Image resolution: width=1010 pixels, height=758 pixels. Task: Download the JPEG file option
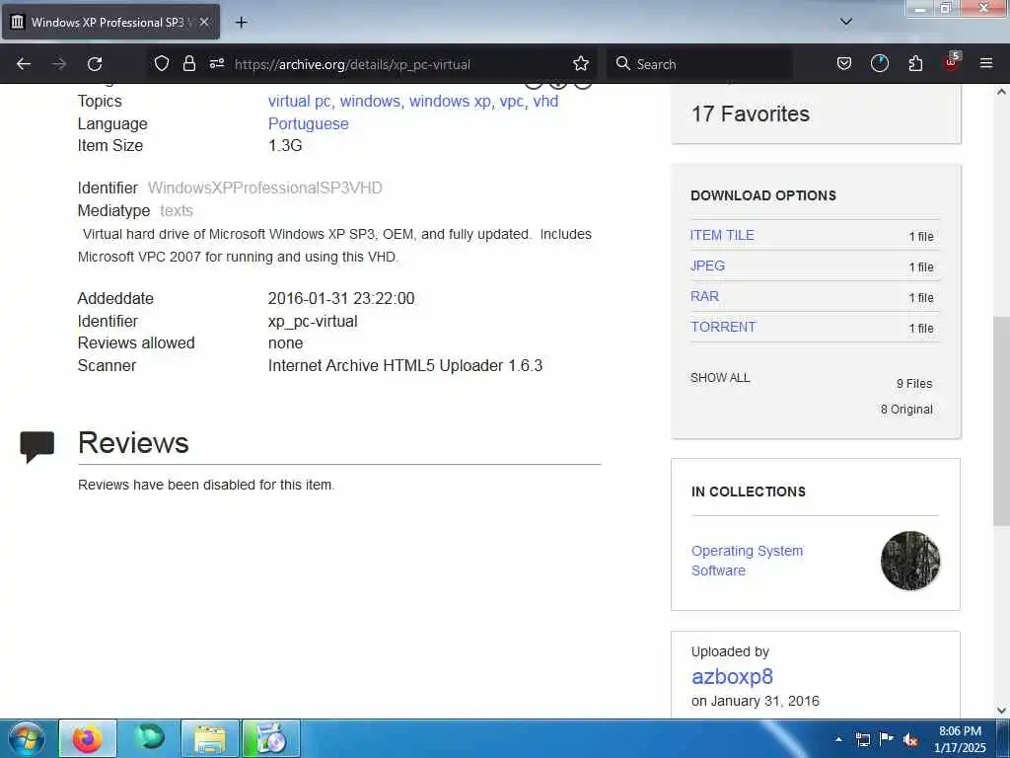pyautogui.click(x=707, y=265)
